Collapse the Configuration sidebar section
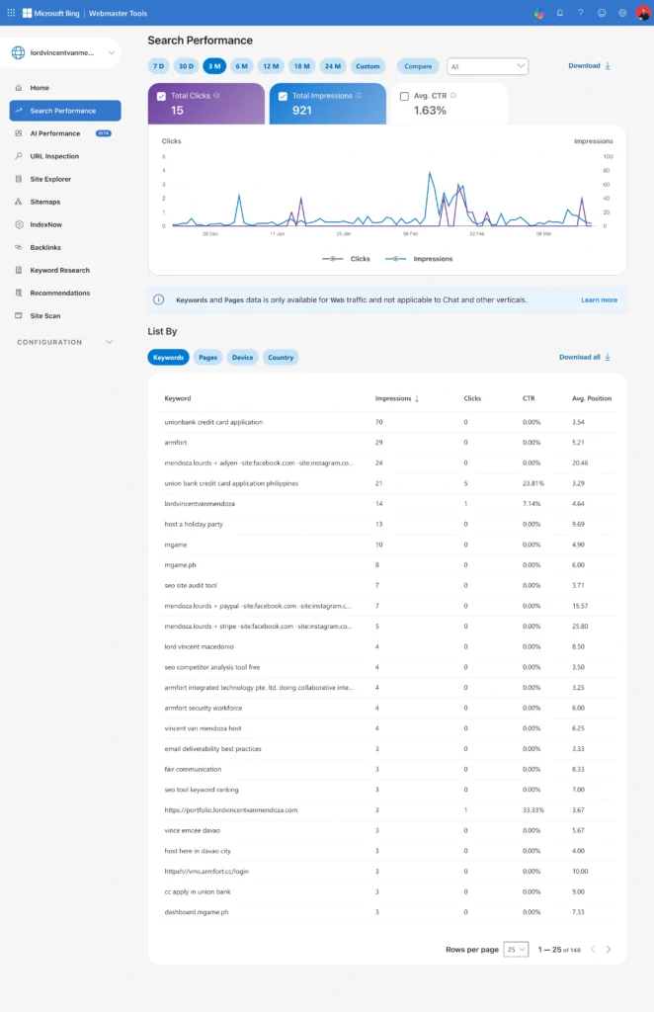Image resolution: width=654 pixels, height=1012 pixels. tap(109, 342)
